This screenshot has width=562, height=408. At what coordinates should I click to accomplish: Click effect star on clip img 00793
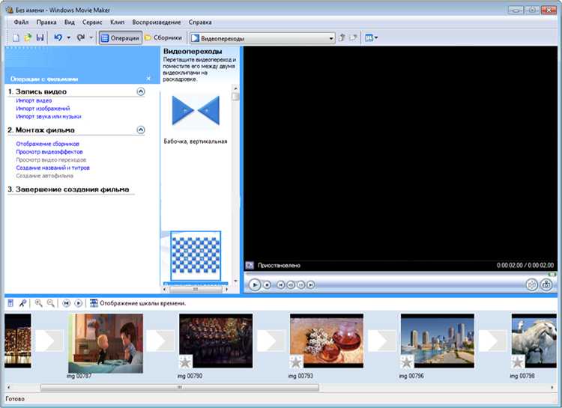(297, 362)
